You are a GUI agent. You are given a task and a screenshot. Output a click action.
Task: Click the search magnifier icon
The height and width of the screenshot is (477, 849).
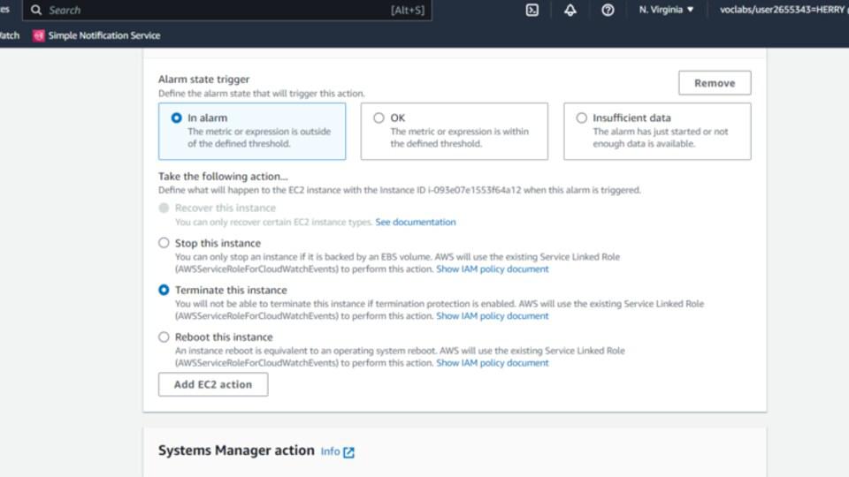click(x=35, y=10)
